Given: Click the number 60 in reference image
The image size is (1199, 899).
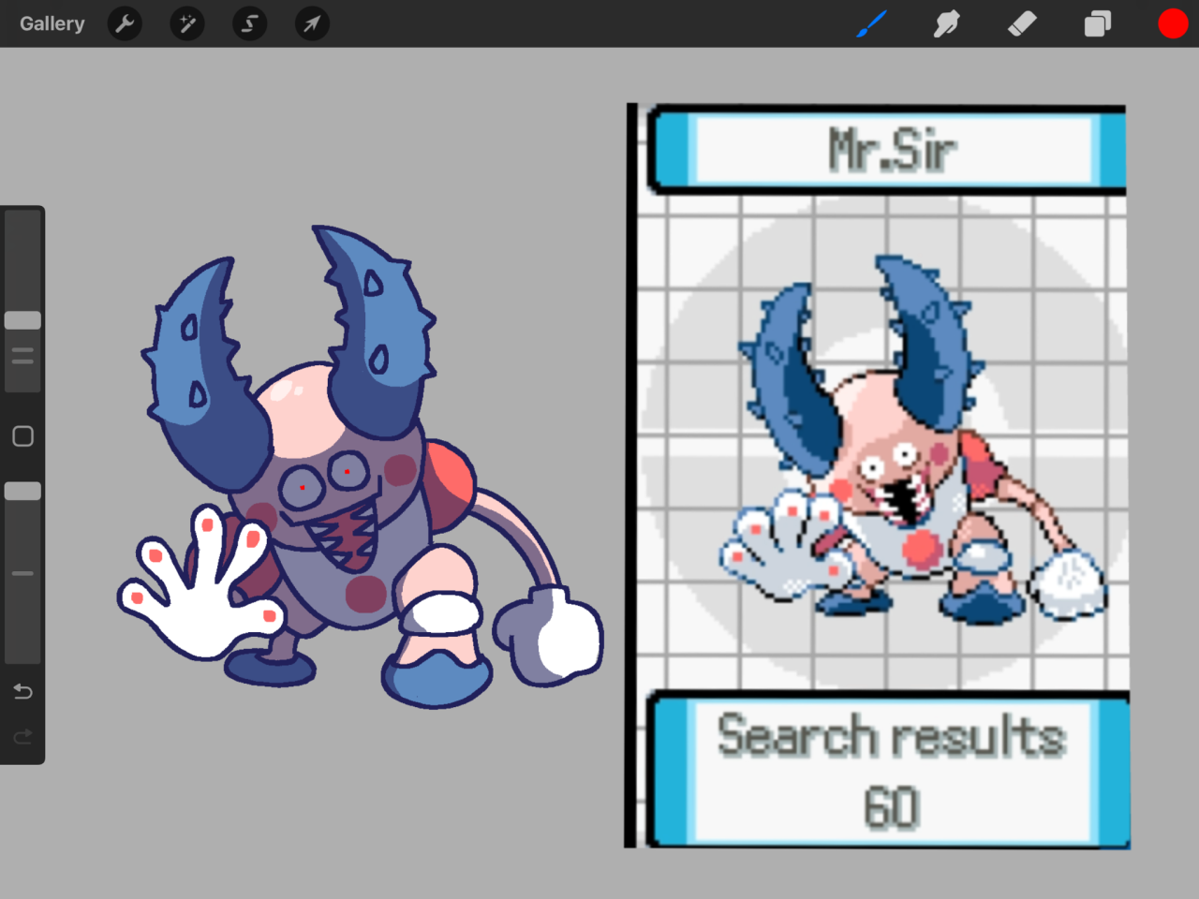Looking at the screenshot, I should pos(891,807).
